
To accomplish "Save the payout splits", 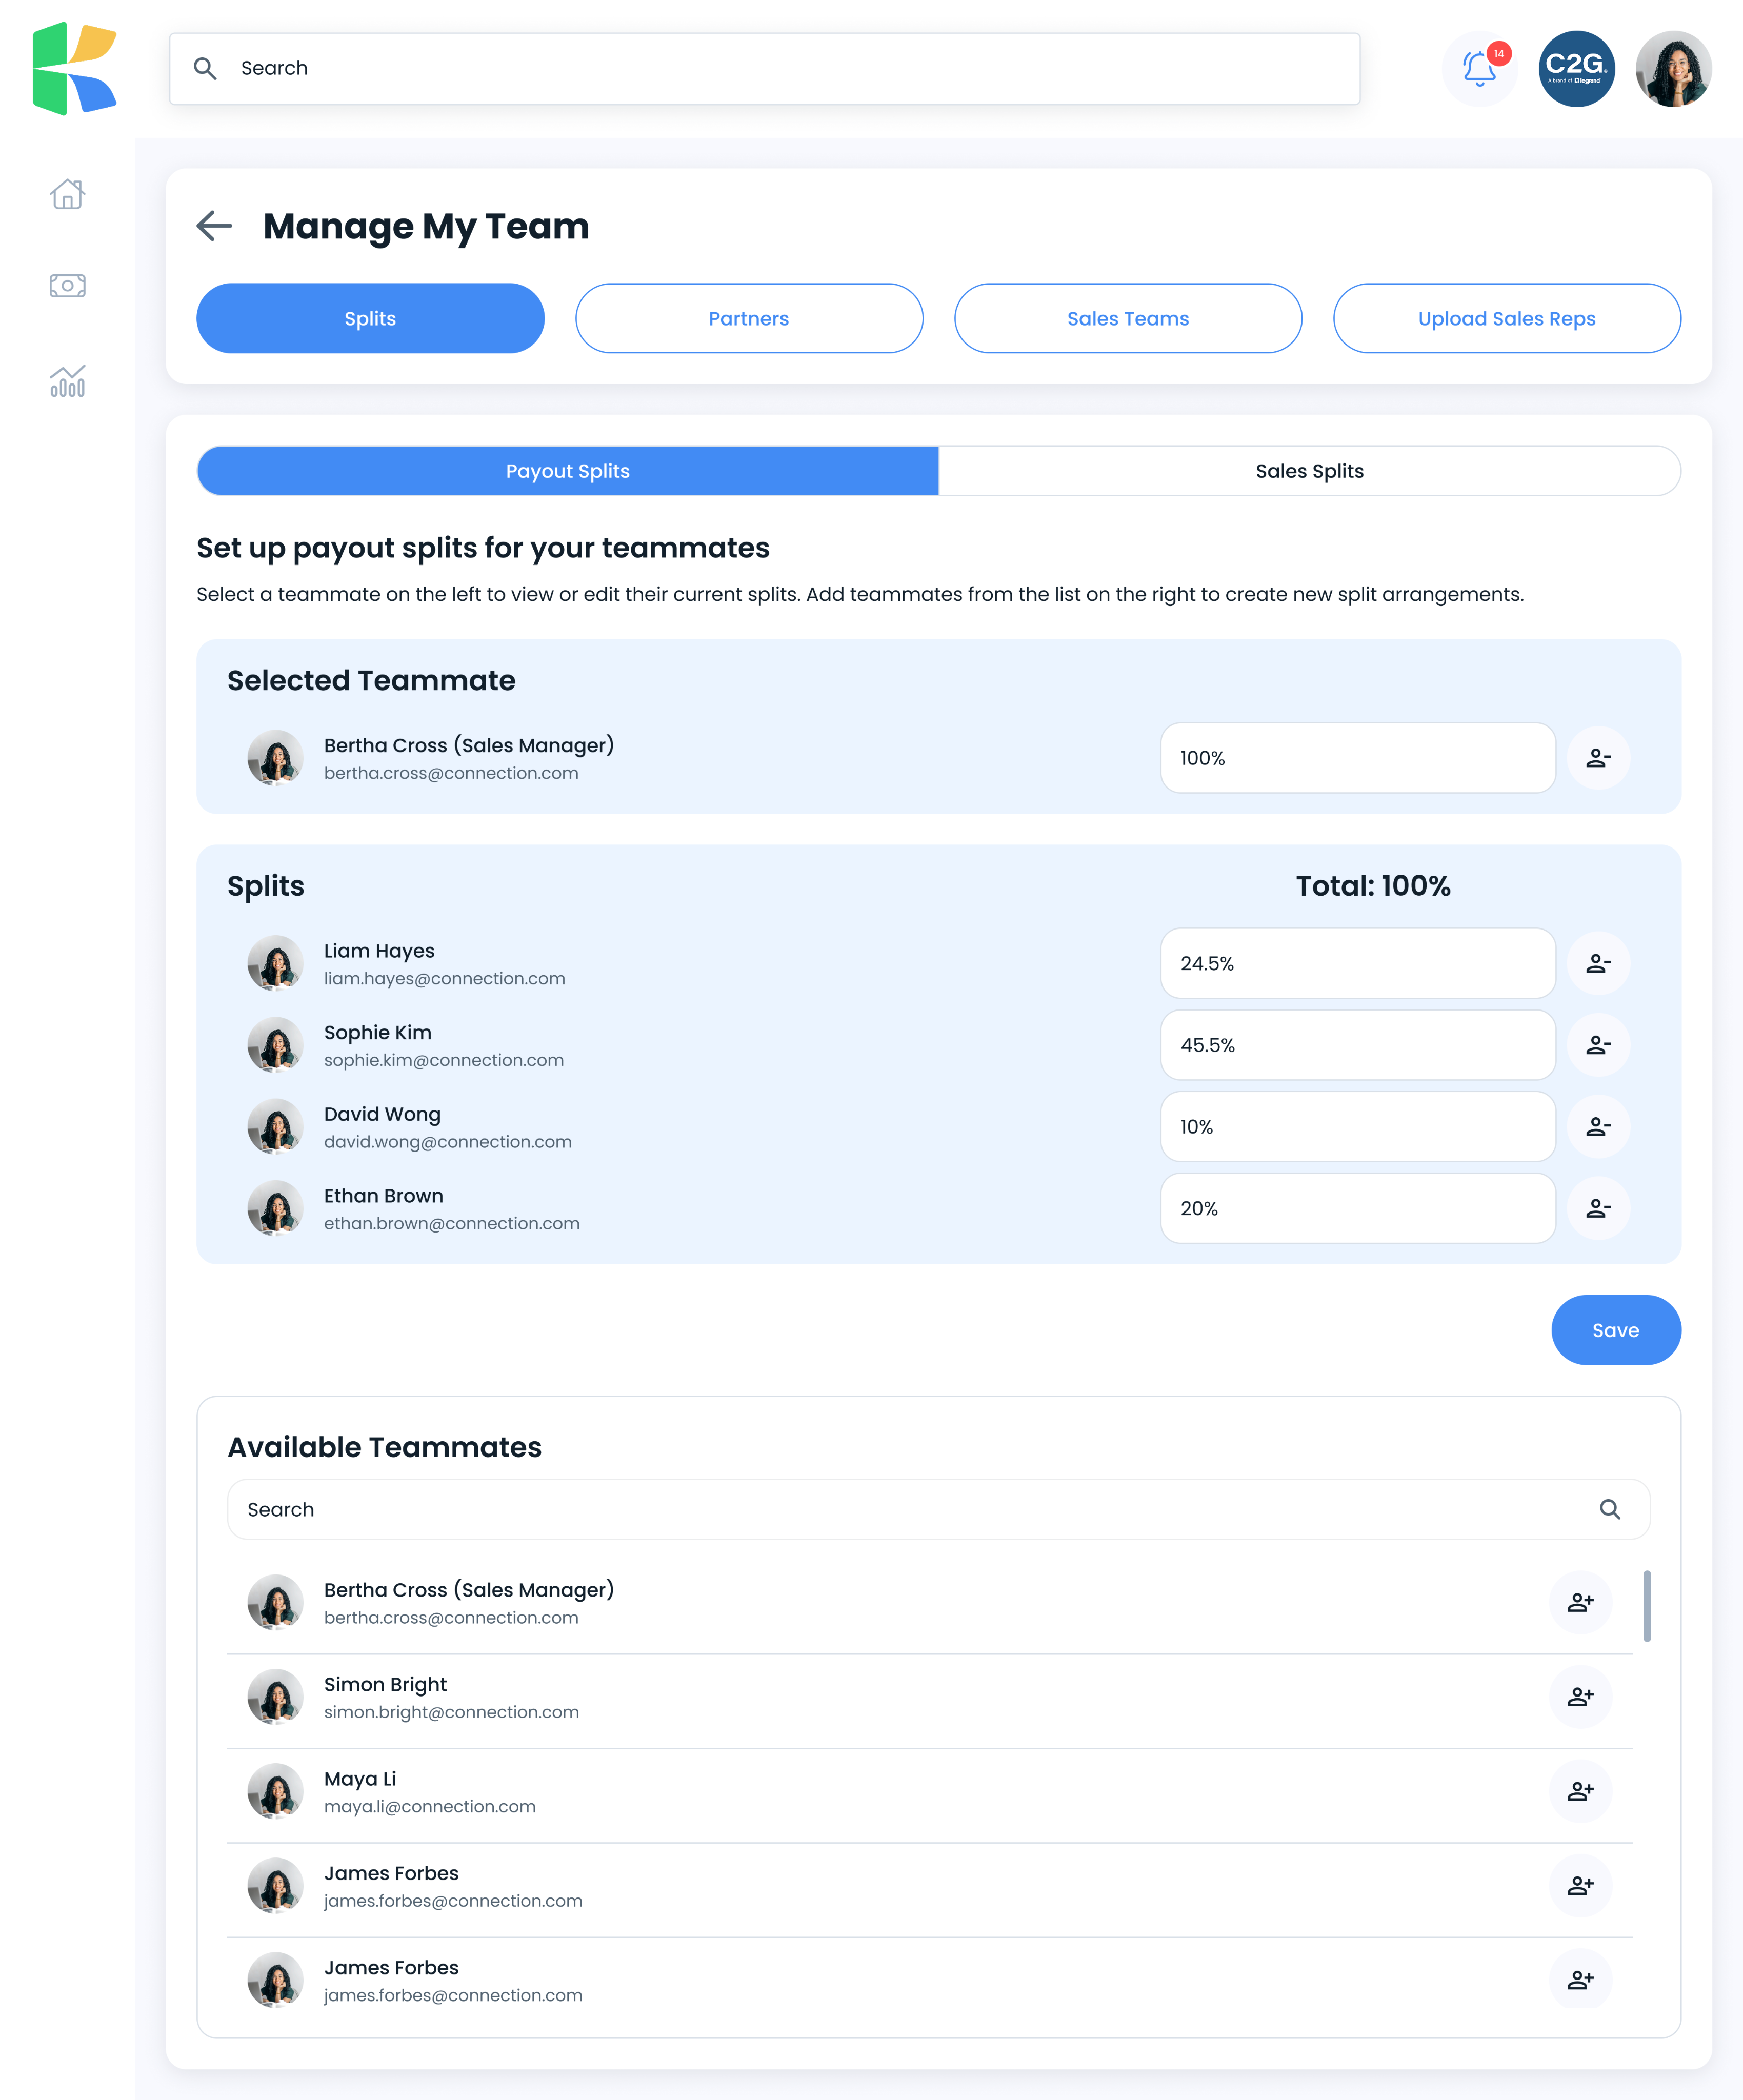I will [x=1615, y=1330].
